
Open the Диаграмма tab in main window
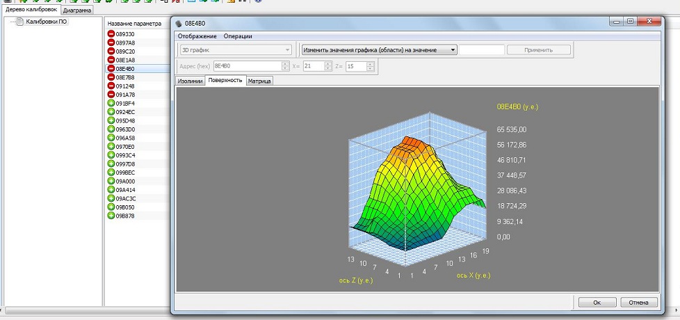click(x=76, y=10)
